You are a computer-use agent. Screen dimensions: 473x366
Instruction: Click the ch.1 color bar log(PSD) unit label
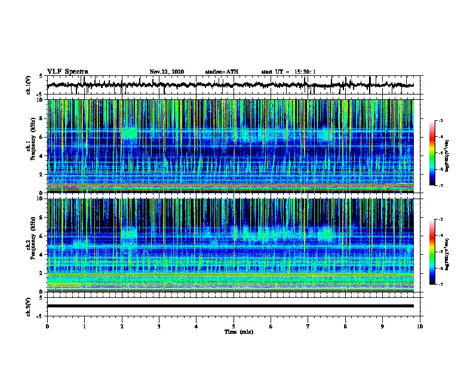pyautogui.click(x=447, y=155)
